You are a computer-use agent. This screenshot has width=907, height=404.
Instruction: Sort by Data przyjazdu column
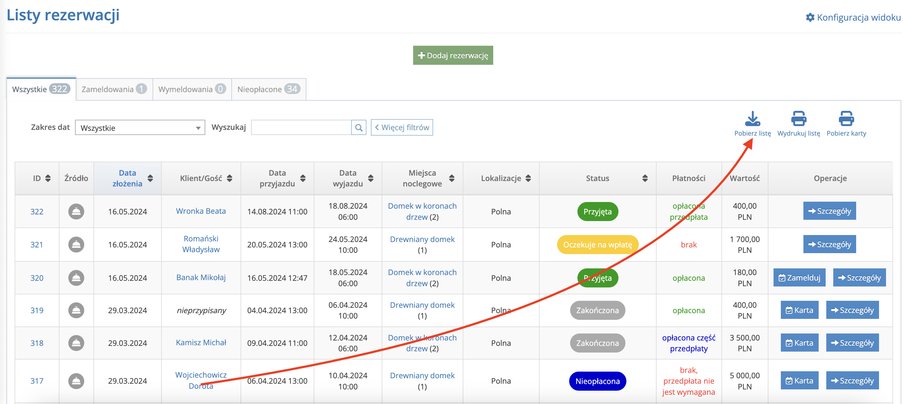(x=303, y=178)
